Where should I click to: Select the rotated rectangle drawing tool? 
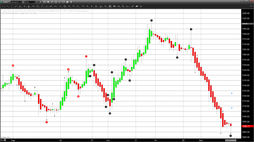coord(42,6)
